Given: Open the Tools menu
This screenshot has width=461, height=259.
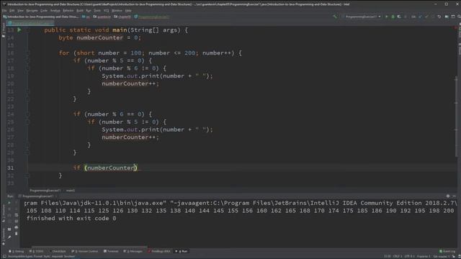Looking at the screenshot, I should coord(97,11).
